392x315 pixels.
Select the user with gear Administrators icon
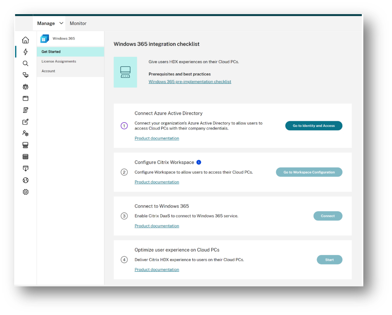(x=26, y=133)
